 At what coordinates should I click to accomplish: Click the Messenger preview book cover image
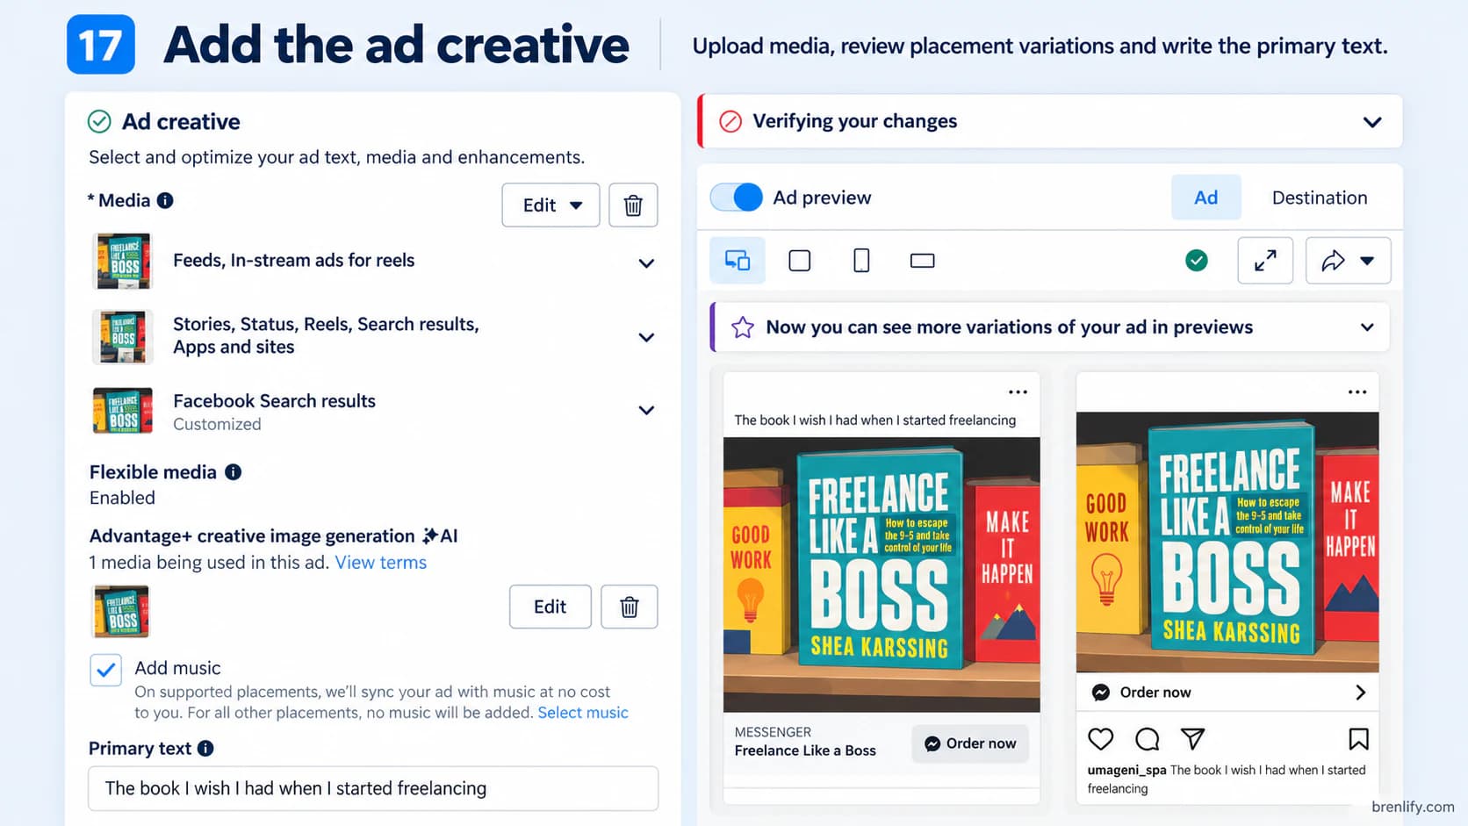tap(882, 575)
